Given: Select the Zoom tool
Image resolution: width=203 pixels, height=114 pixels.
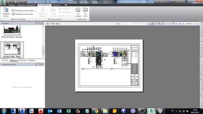Looking at the screenshot, I should coord(156,24).
